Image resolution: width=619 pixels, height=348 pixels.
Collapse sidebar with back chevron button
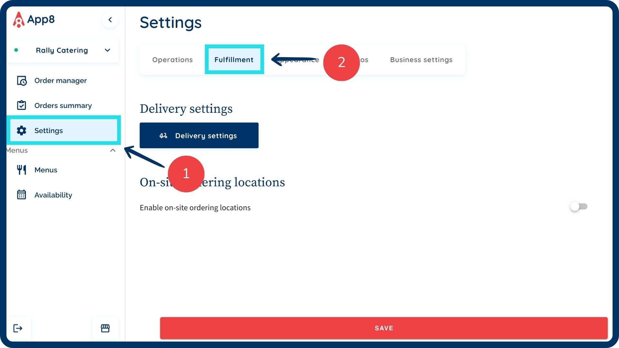[110, 20]
